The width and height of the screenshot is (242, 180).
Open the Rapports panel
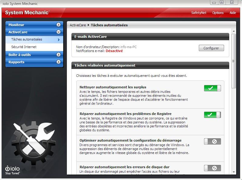point(34,62)
